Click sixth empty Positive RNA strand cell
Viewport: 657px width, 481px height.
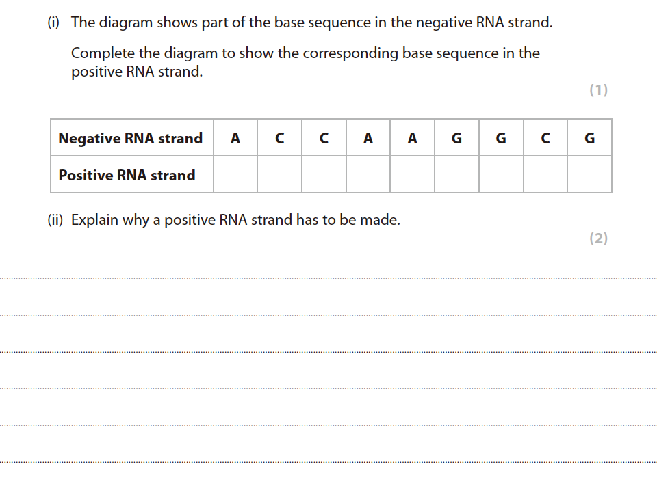[x=456, y=175]
